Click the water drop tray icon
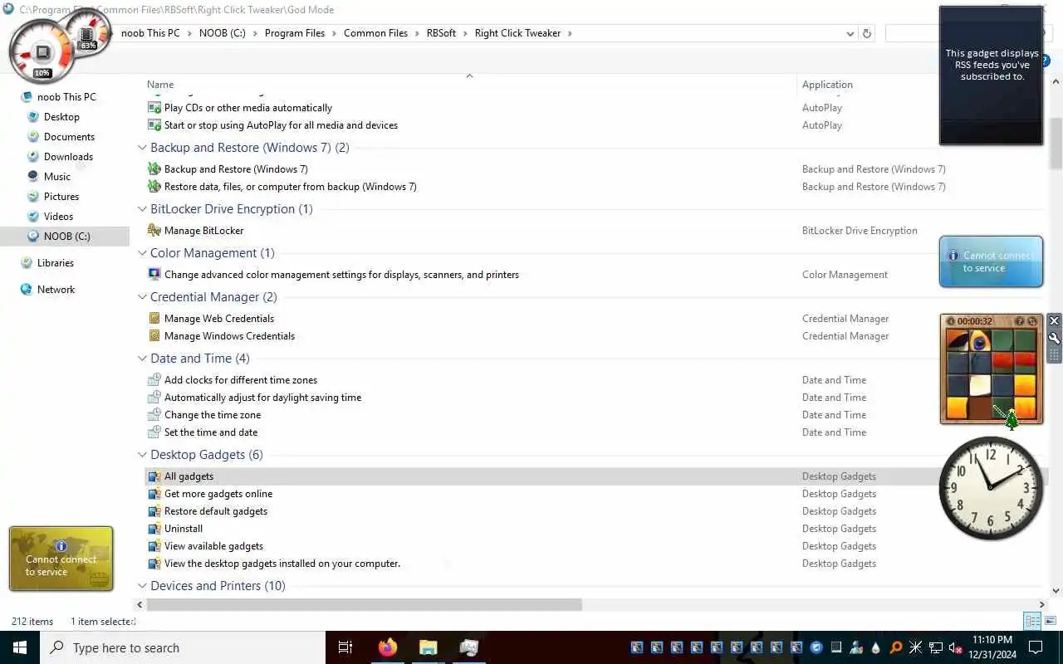This screenshot has height=664, width=1063. [876, 647]
